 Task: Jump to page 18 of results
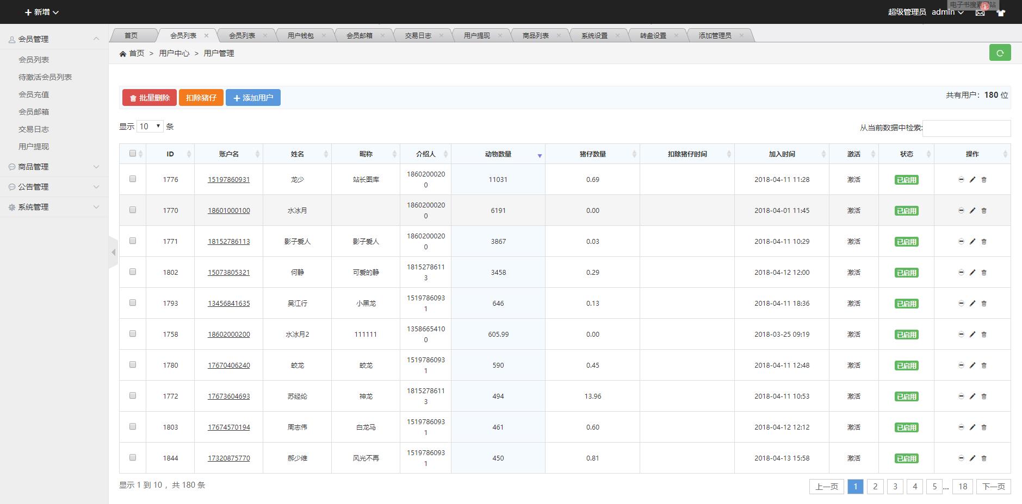[963, 487]
